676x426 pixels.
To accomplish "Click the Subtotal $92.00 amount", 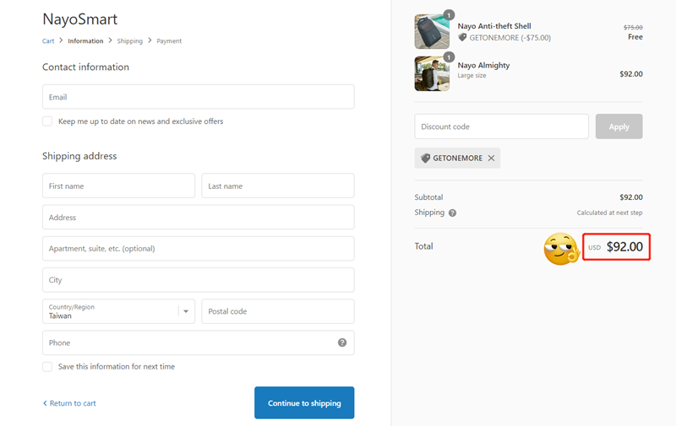I will pyautogui.click(x=631, y=197).
